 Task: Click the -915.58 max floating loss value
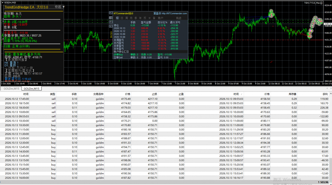(x=174, y=48)
